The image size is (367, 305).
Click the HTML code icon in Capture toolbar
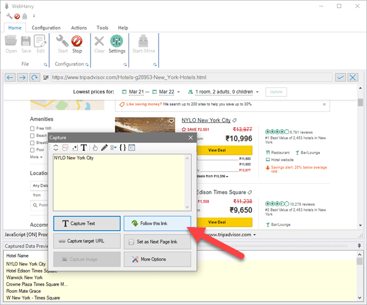65,147
